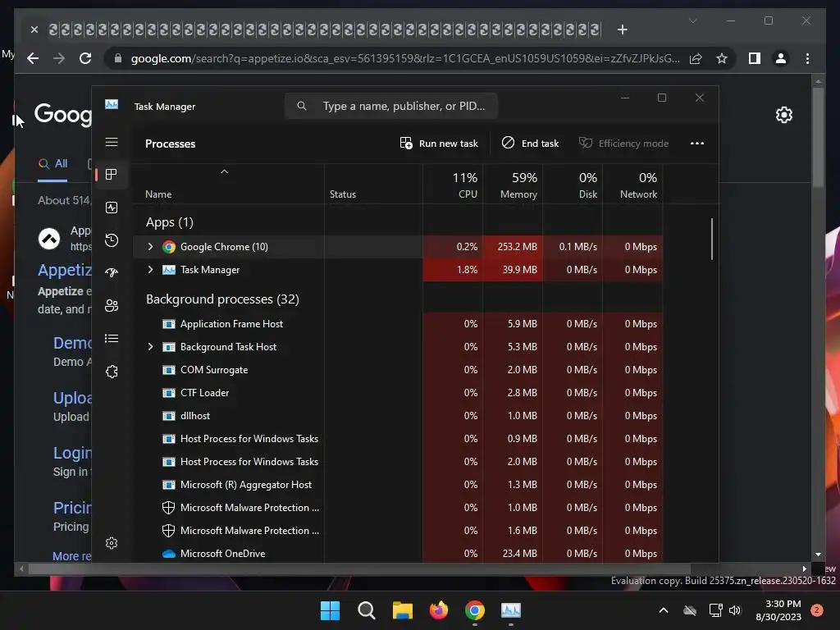The width and height of the screenshot is (840, 630).
Task: Close the current Chrome tab
Action: click(34, 30)
